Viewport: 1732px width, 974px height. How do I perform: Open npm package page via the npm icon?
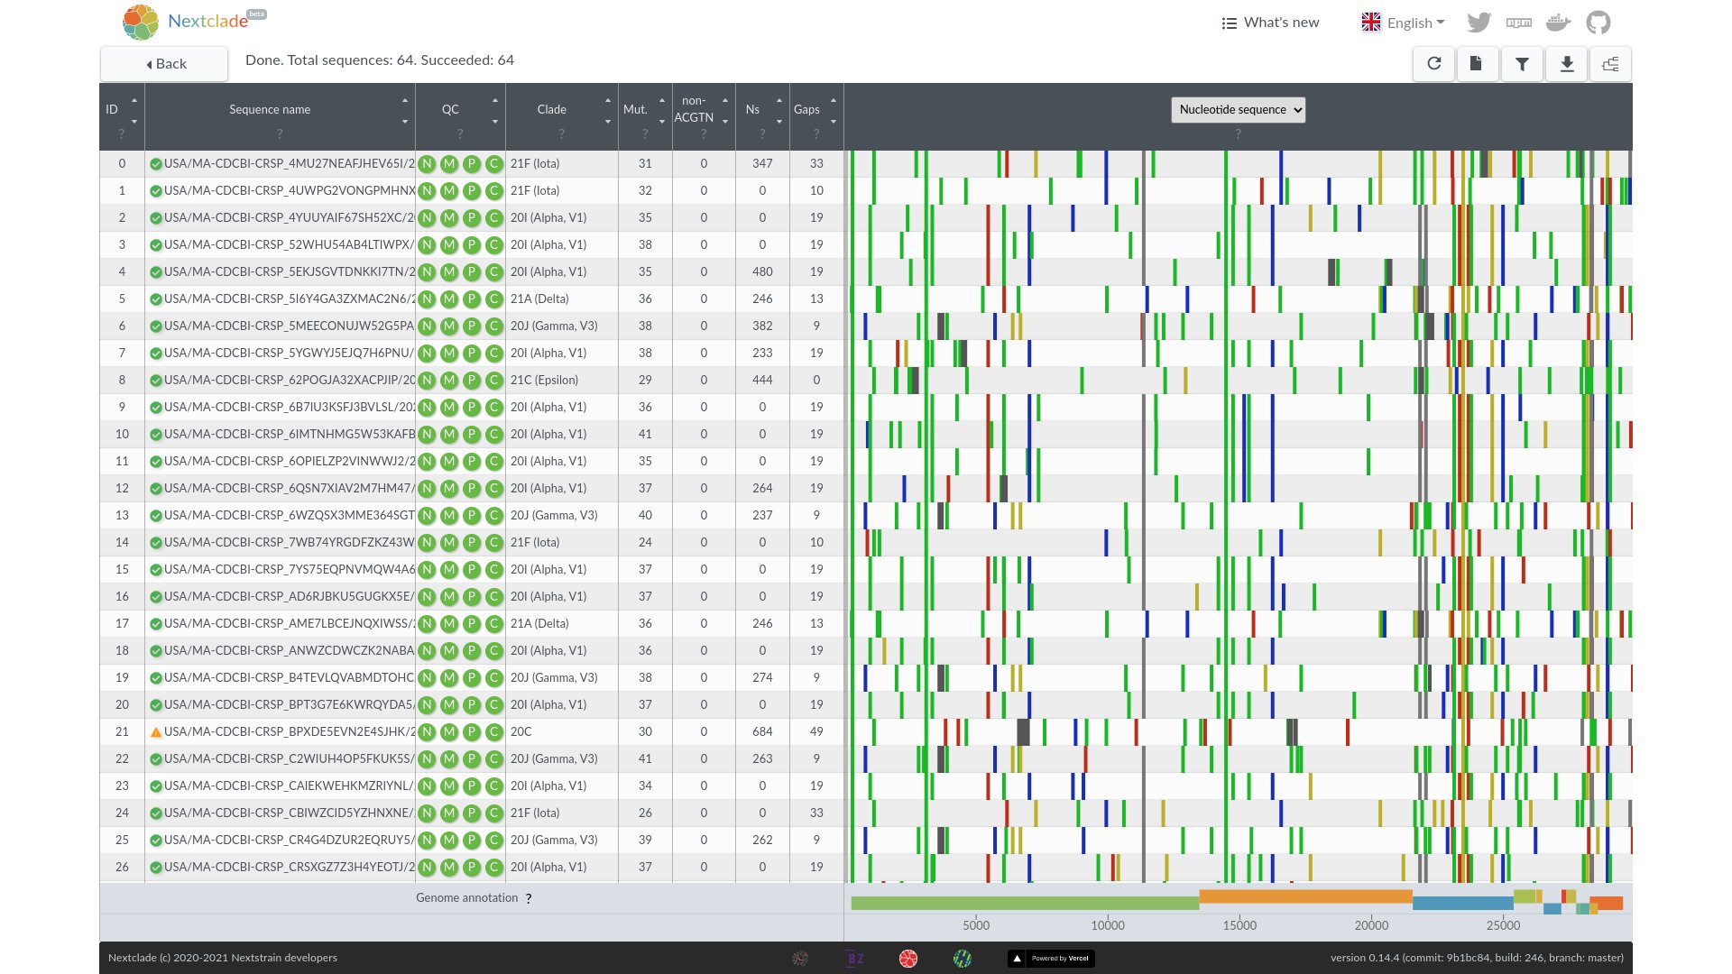[x=1518, y=22]
